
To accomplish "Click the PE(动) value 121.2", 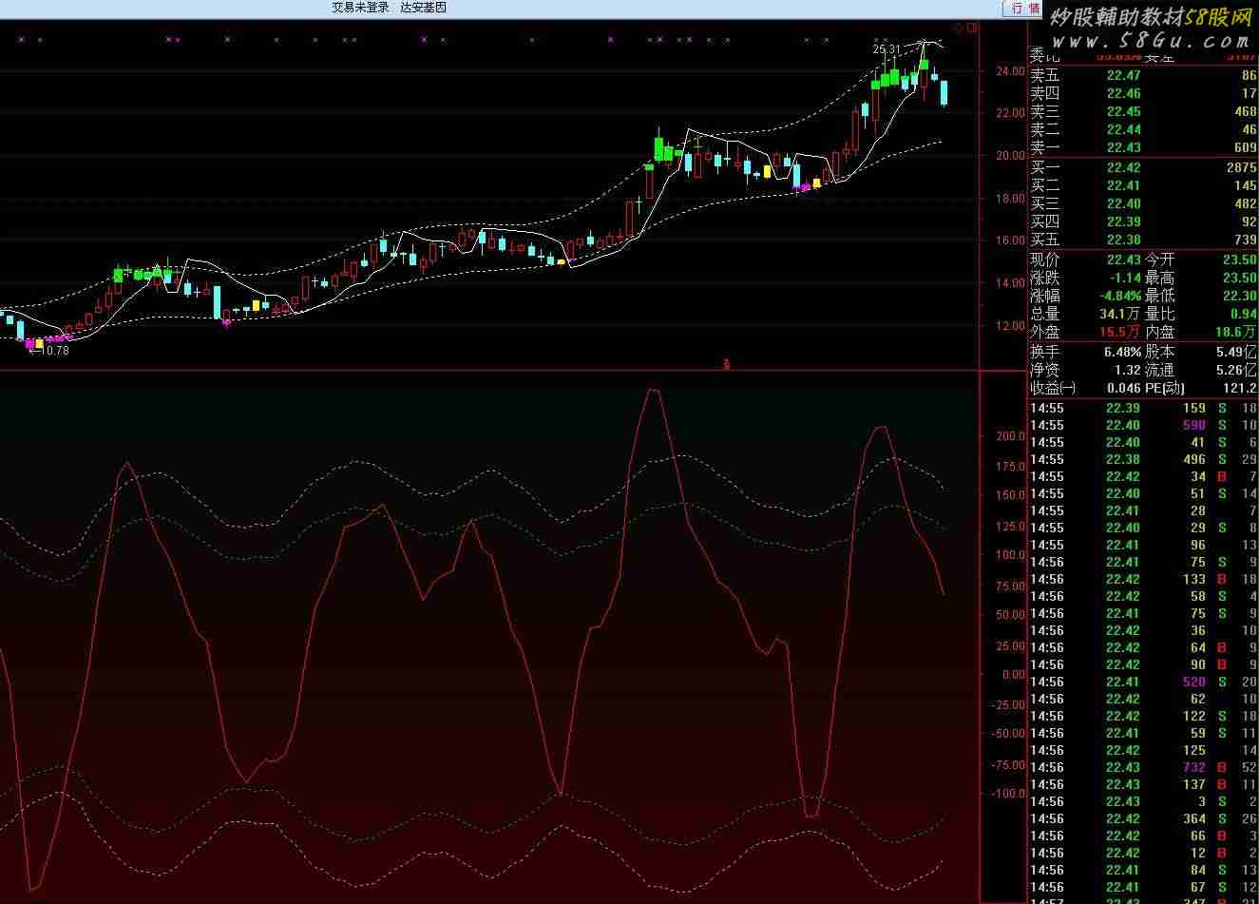I will click(1239, 388).
